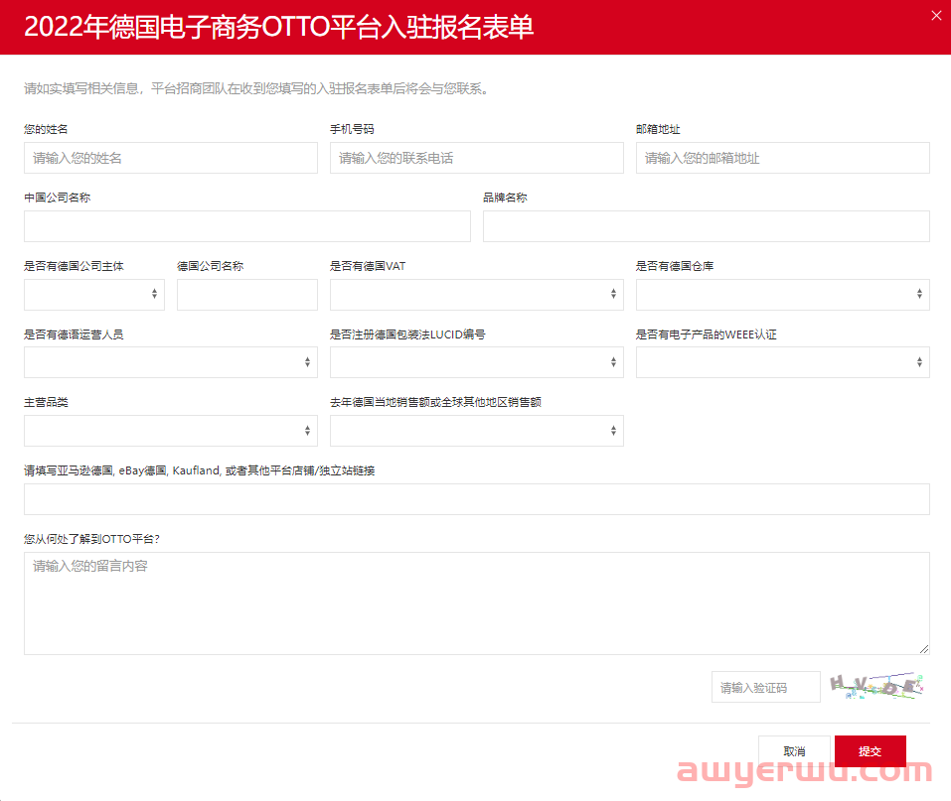Screen dimensions: 951x801
Task: Click the 品牌名称 label text
Action: point(505,198)
